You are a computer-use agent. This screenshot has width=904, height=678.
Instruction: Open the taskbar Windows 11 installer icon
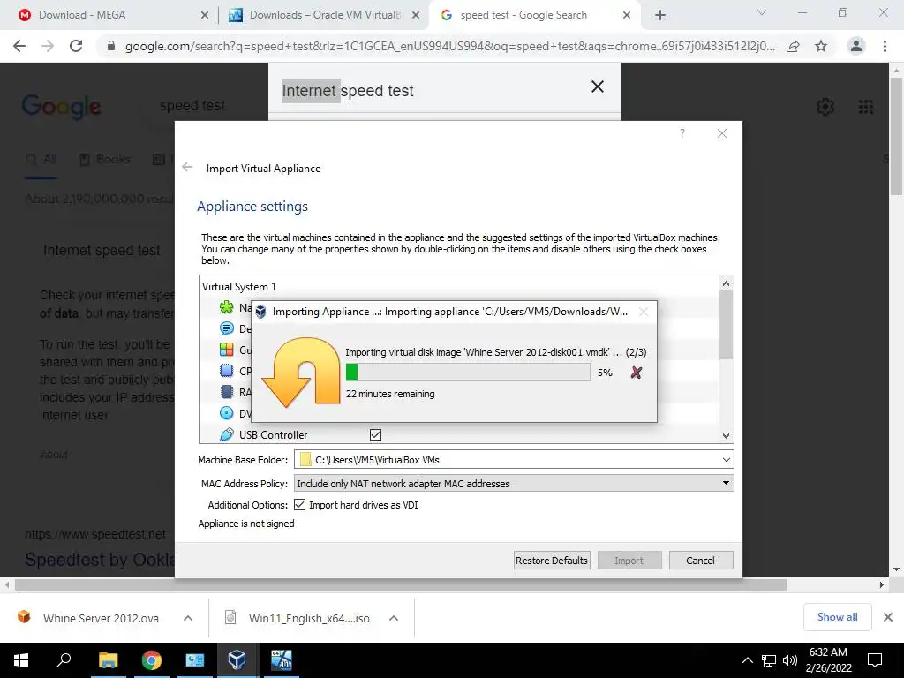click(x=281, y=659)
